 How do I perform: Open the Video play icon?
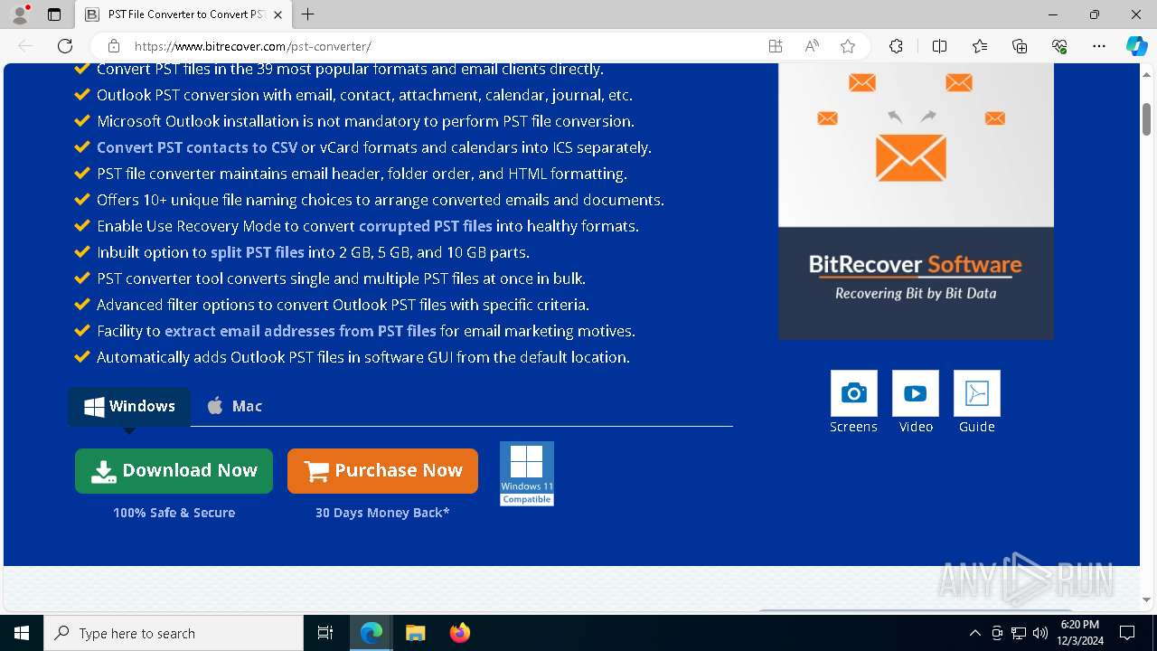coord(915,393)
